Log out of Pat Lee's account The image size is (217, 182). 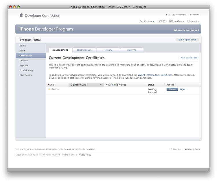click(195, 30)
